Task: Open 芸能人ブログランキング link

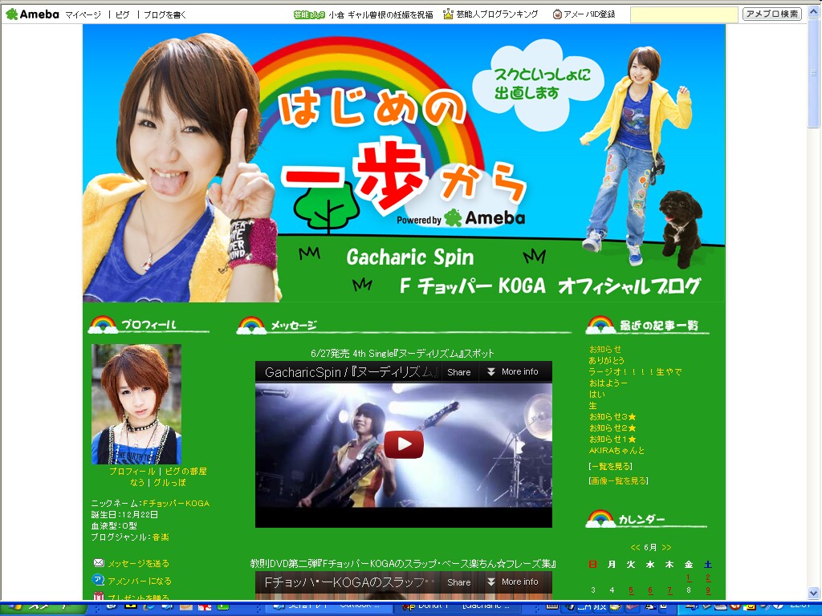Action: [497, 14]
